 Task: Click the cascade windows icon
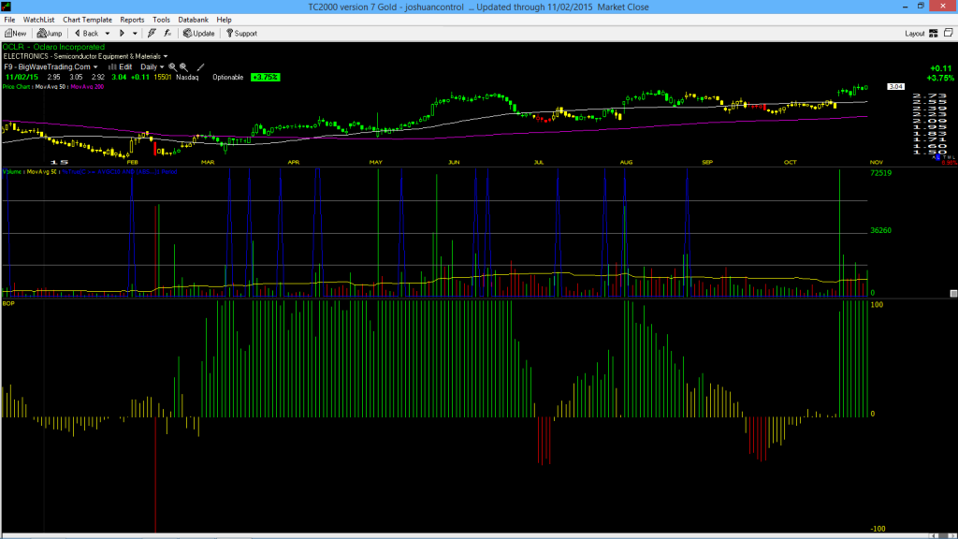tap(949, 34)
